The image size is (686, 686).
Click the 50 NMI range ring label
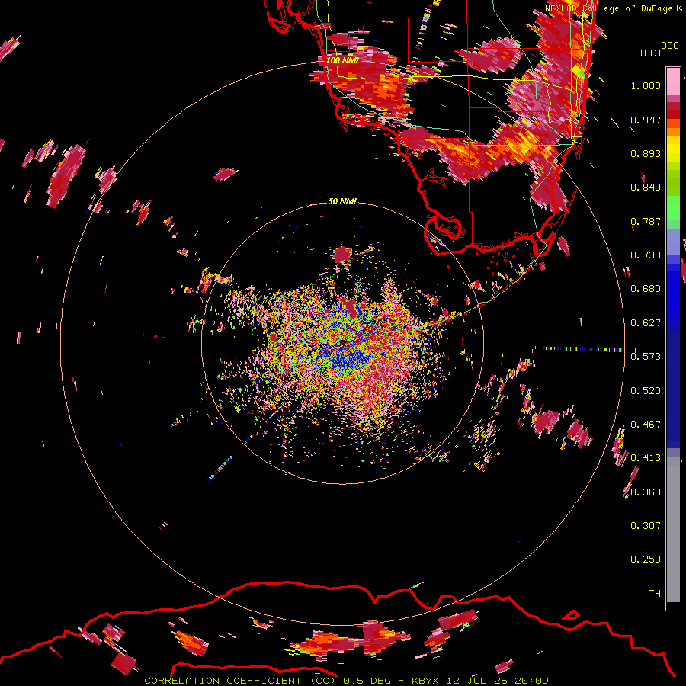[x=342, y=201]
